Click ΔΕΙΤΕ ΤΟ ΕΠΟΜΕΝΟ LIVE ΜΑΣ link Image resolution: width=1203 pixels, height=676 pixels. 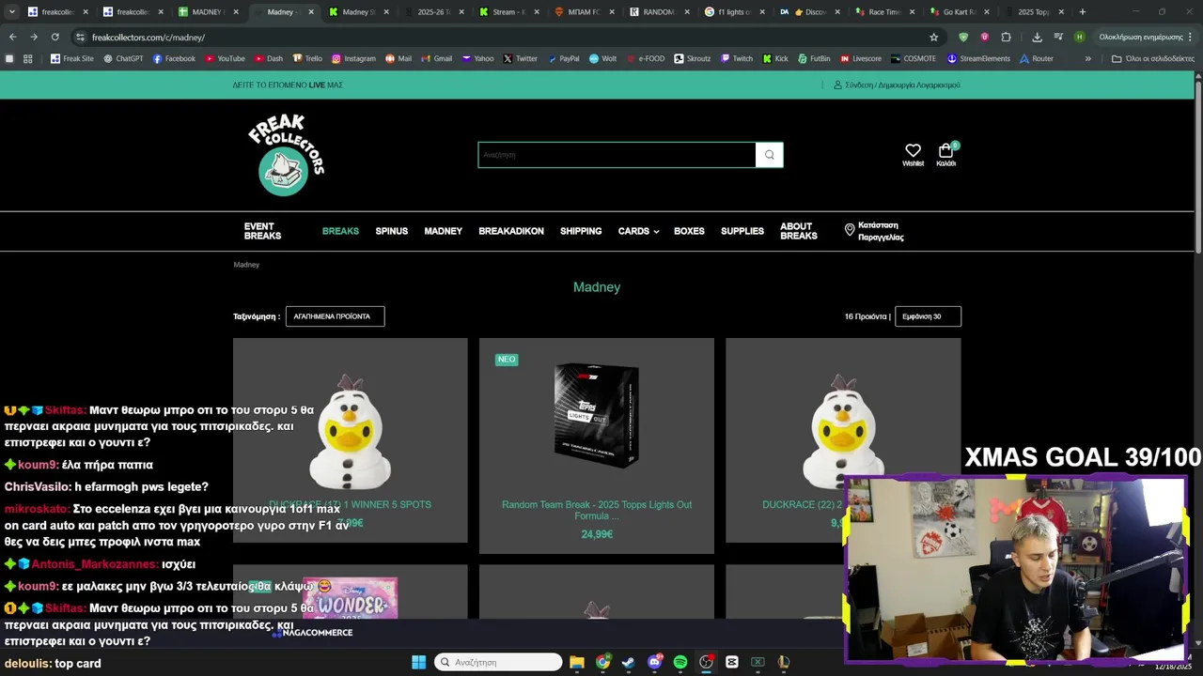pyautogui.click(x=288, y=84)
